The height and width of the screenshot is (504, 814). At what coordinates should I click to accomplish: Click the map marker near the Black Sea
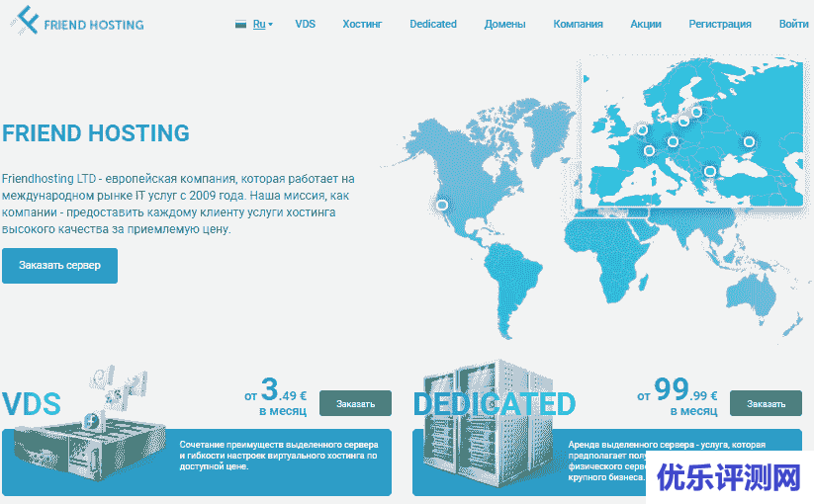(709, 172)
